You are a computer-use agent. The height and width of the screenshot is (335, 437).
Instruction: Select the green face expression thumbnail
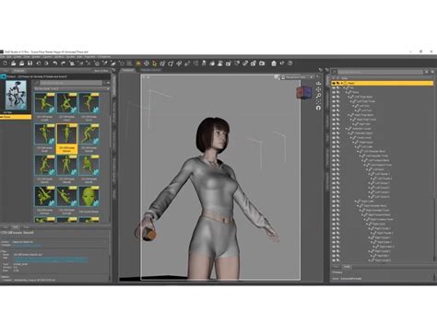[x=89, y=197]
